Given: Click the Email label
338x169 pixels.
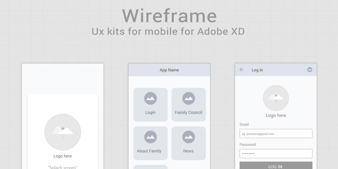Looking at the screenshot, I should [244, 124].
